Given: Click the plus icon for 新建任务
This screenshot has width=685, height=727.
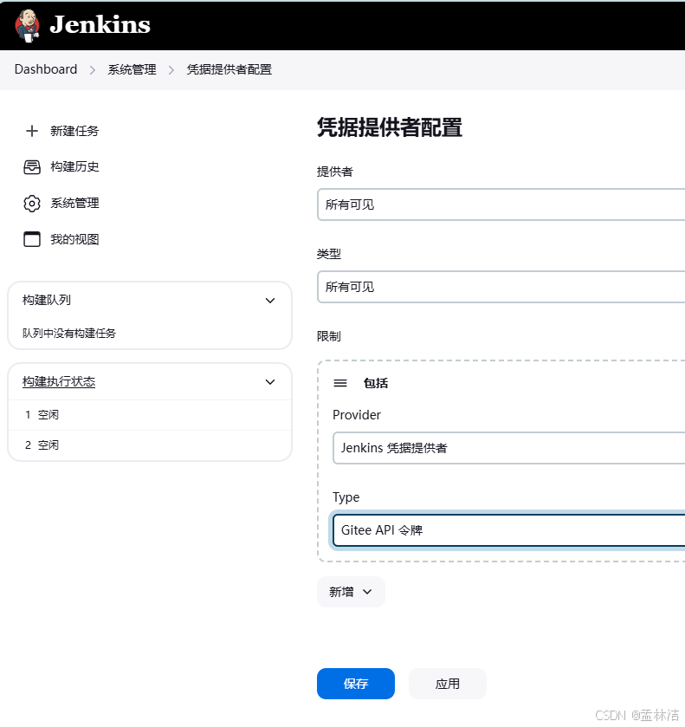Looking at the screenshot, I should coord(32,131).
